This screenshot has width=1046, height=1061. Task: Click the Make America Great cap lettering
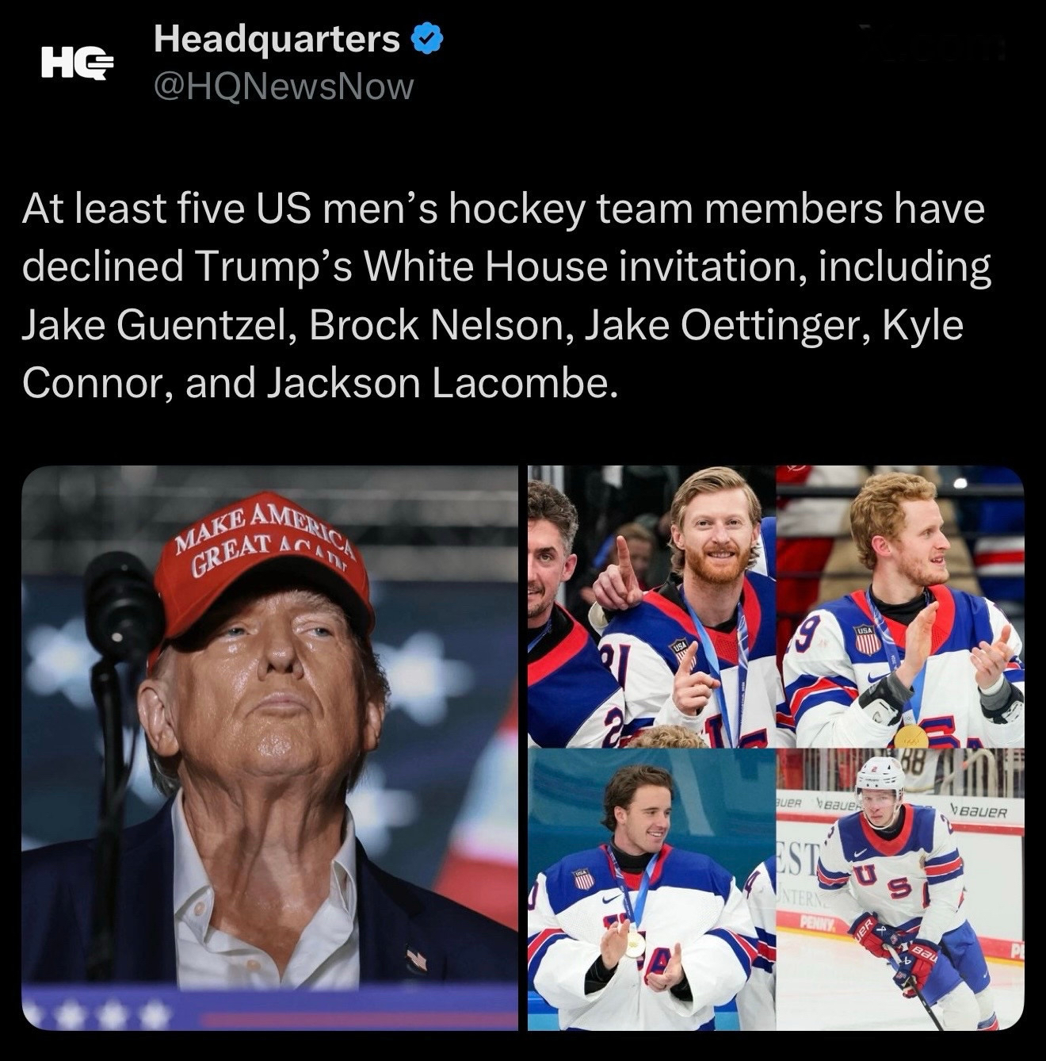261,541
